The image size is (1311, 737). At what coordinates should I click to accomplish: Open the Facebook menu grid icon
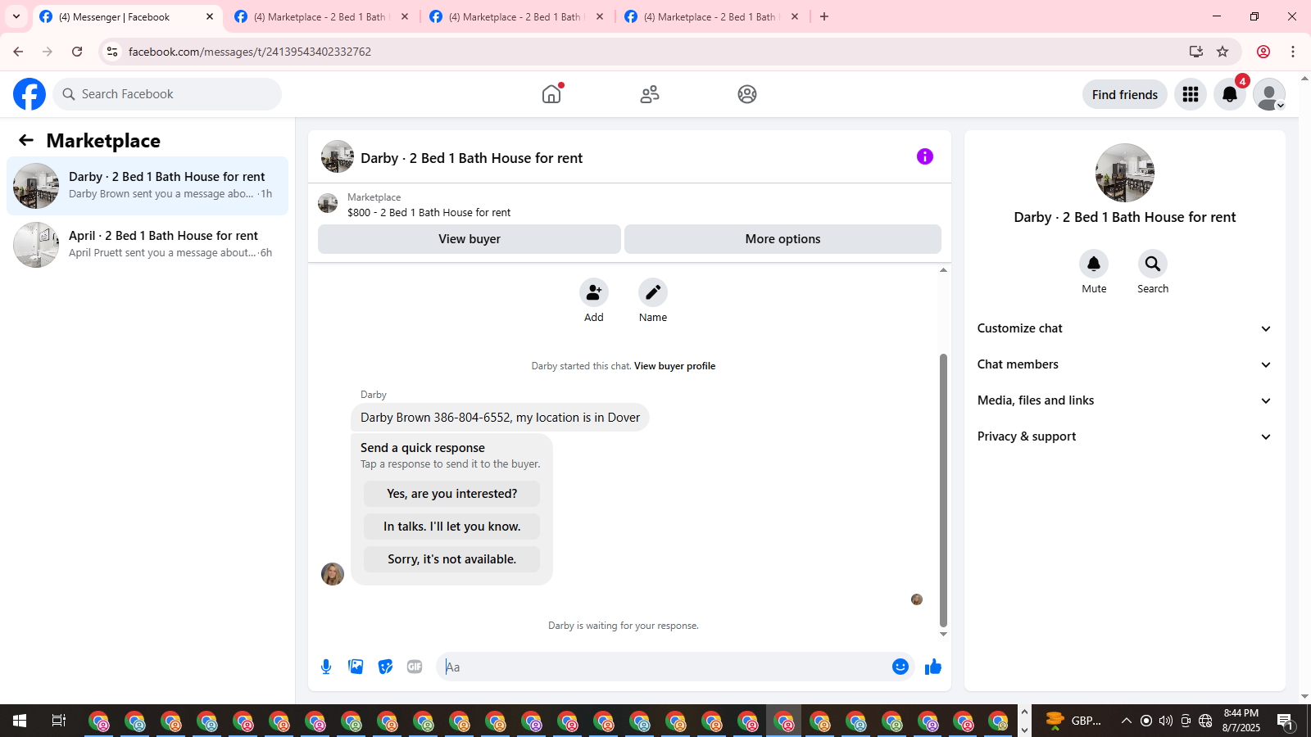coord(1191,94)
